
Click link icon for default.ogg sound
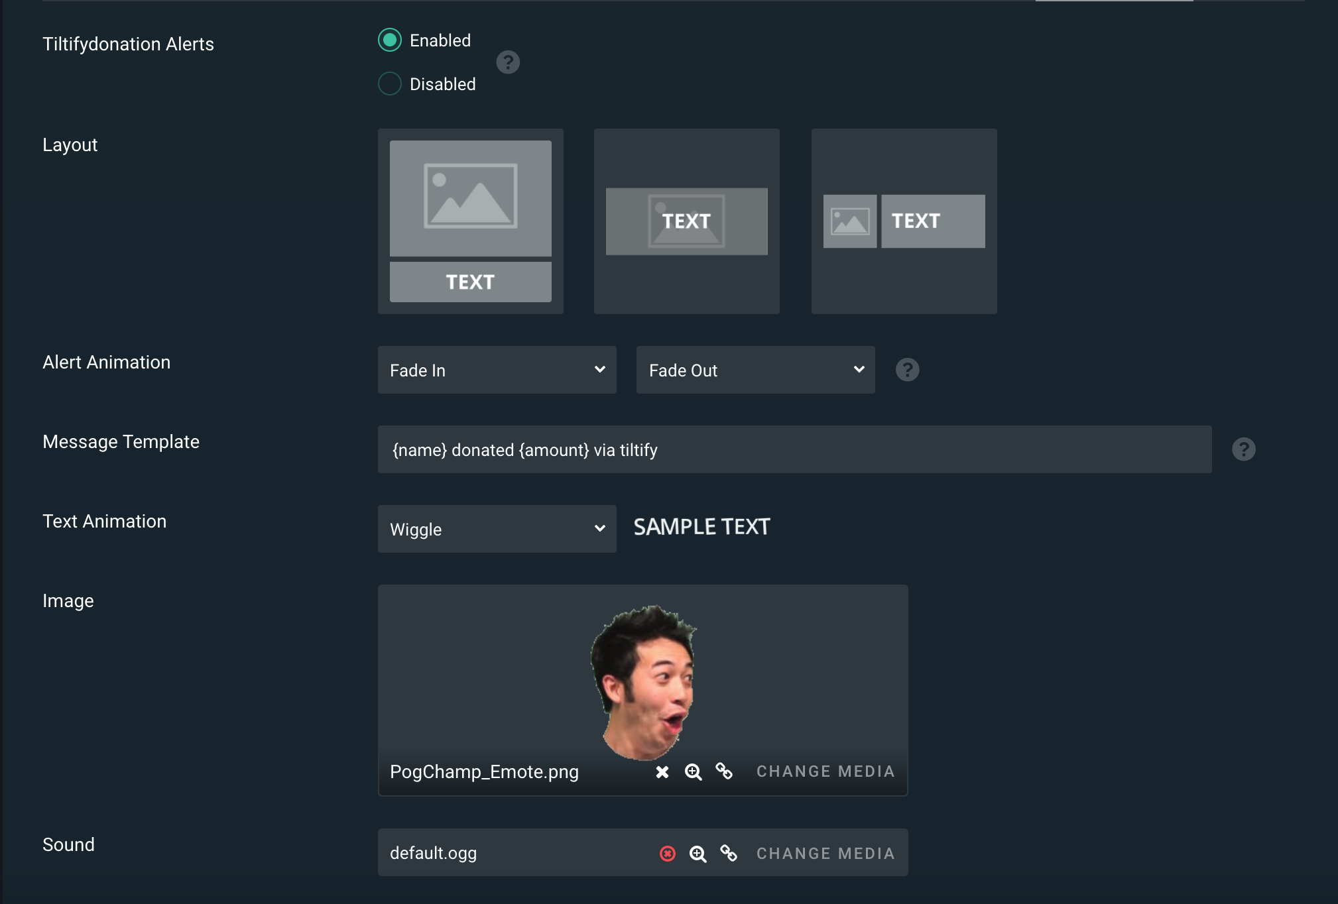pyautogui.click(x=729, y=854)
